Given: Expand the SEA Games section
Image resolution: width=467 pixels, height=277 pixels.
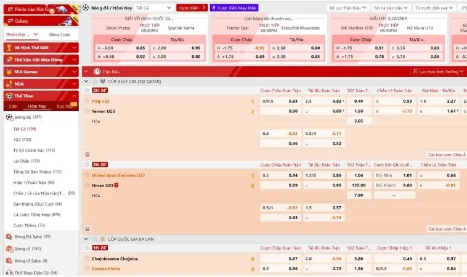Looking at the screenshot, I should pyautogui.click(x=41, y=71).
